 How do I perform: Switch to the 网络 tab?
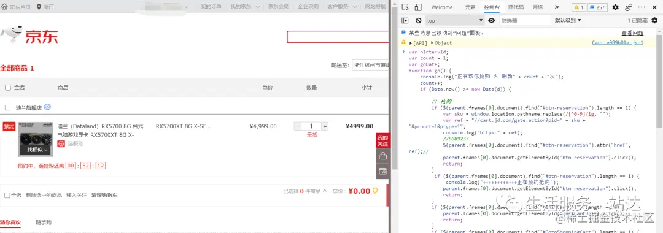click(537, 7)
